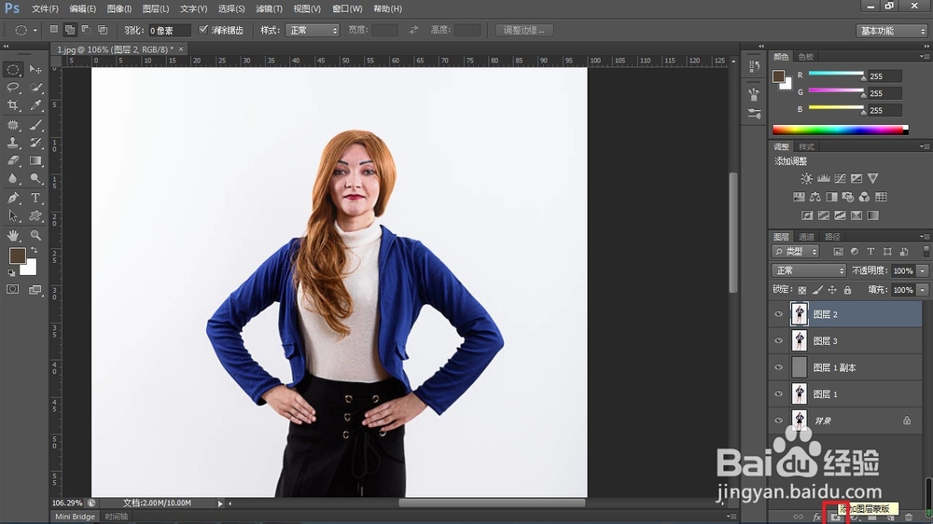
Task: Click 调整边缘... button
Action: click(524, 31)
